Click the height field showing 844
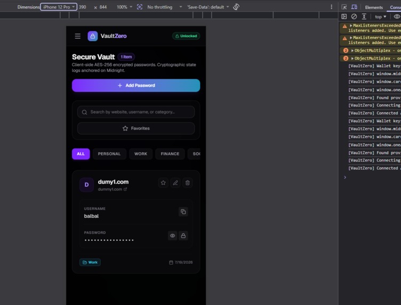 point(103,7)
